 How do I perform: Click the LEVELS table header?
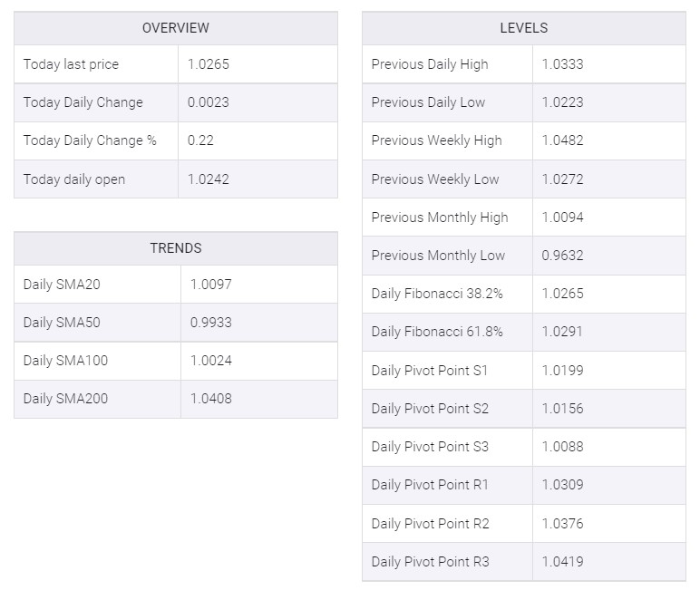coord(523,28)
